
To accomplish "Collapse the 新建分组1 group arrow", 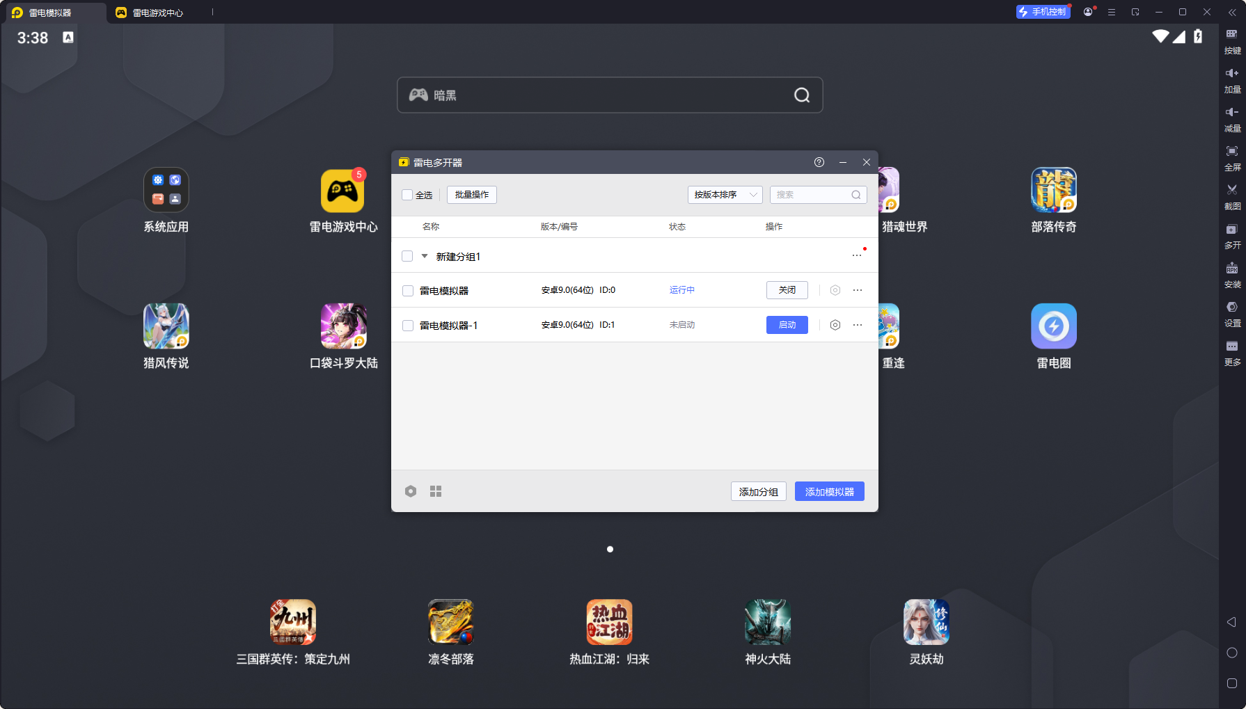I will pyautogui.click(x=425, y=256).
